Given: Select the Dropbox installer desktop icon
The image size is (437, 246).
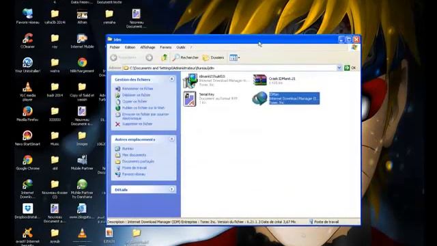Looking at the screenshot, I should tap(27, 211).
